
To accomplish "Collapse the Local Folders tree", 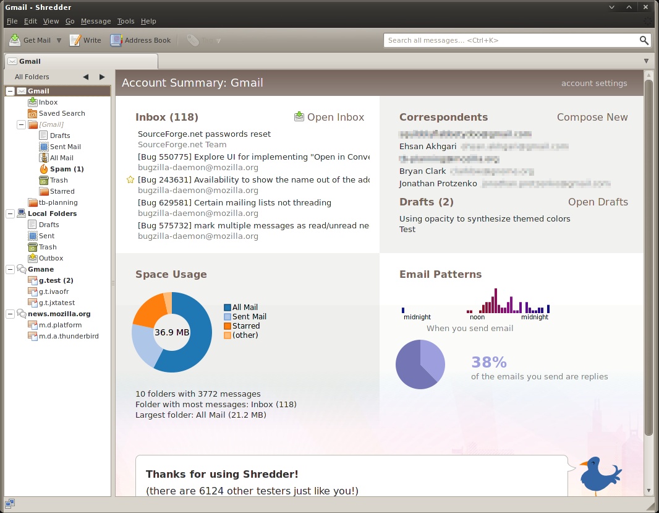I will click(10, 213).
